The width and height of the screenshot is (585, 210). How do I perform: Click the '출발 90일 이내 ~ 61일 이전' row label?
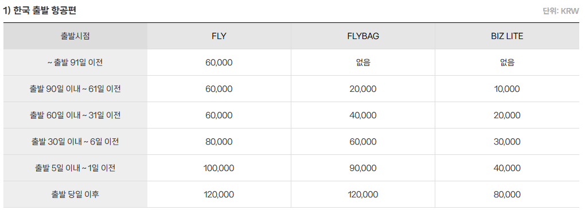(75, 89)
